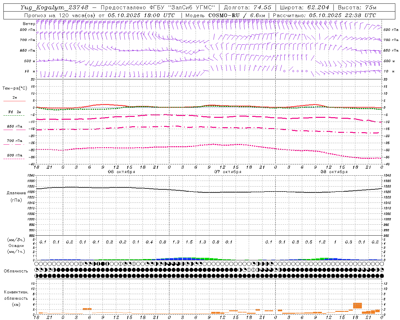400x320 pixels.
Task: Click the provider text ФГБУ "ЗапСиб УГМС"
Action: 182,7
